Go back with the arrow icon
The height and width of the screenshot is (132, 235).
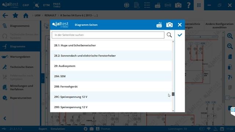(x=5, y=15)
